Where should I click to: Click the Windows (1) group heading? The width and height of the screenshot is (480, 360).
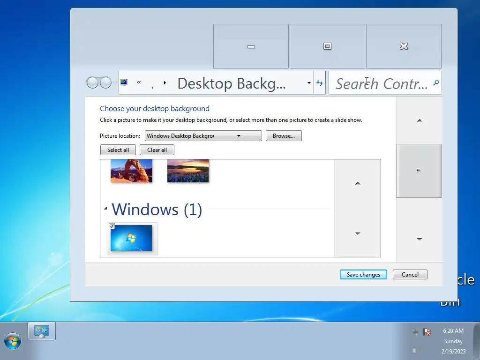tap(157, 210)
